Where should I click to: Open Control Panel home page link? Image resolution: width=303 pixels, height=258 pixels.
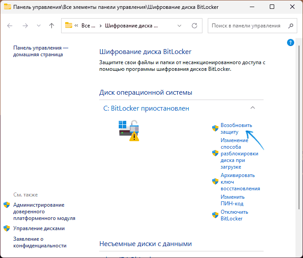(x=41, y=51)
